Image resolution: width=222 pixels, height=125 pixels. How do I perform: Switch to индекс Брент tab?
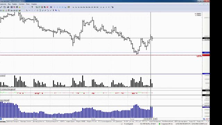click(70, 122)
